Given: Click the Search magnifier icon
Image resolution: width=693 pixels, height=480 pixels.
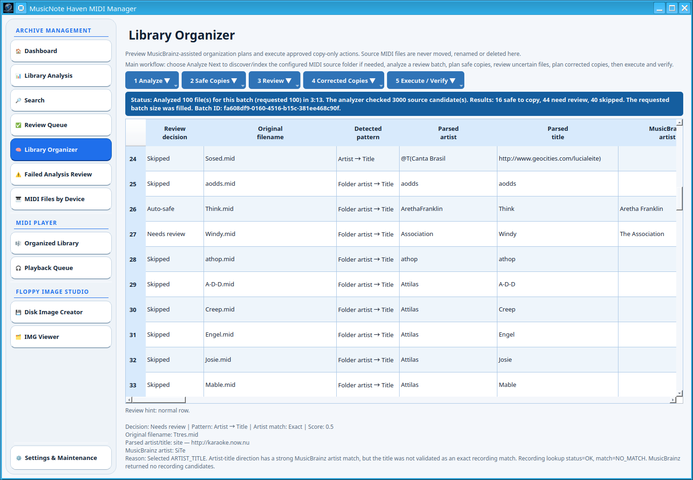Looking at the screenshot, I should (x=19, y=101).
